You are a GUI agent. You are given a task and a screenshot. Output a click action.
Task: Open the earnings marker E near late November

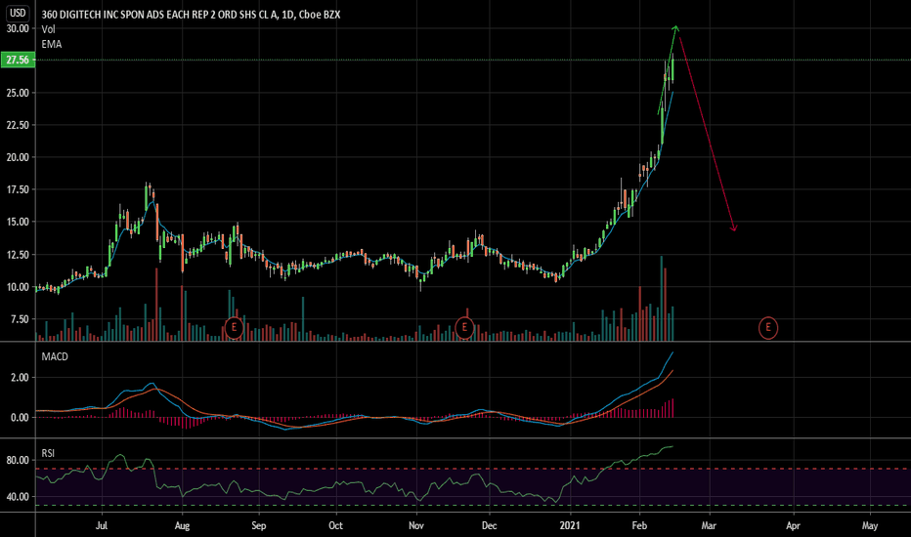click(464, 327)
